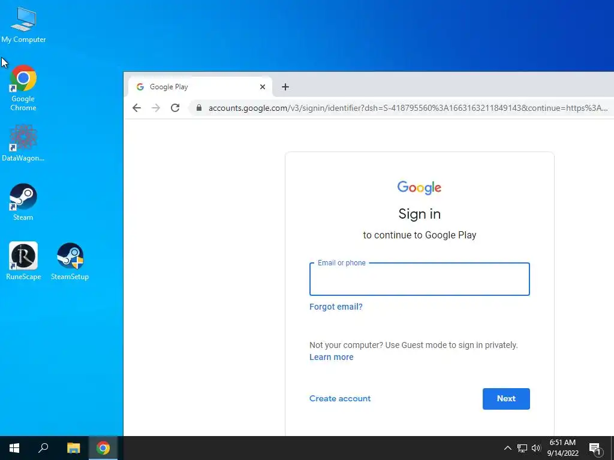
Task: Close the Google Play tab
Action: pyautogui.click(x=263, y=87)
